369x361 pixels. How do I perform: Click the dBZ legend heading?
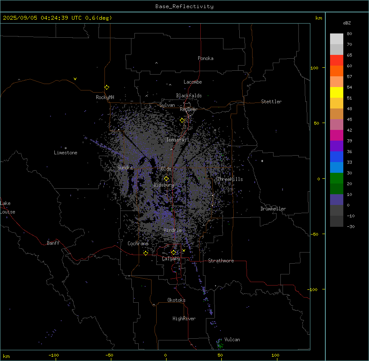347,23
